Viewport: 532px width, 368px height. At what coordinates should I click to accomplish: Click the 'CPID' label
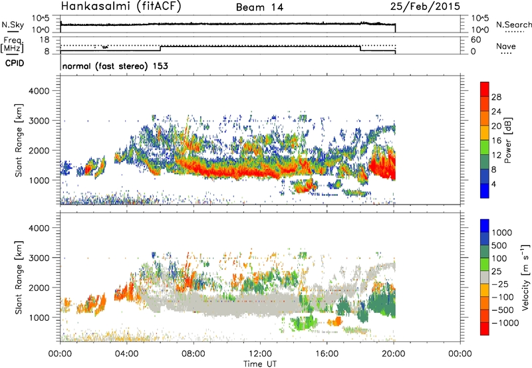pyautogui.click(x=15, y=63)
